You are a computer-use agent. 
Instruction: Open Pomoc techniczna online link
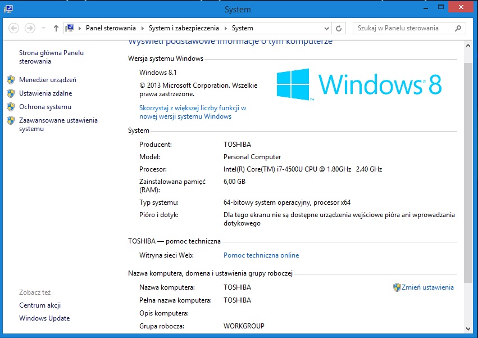[261, 255]
